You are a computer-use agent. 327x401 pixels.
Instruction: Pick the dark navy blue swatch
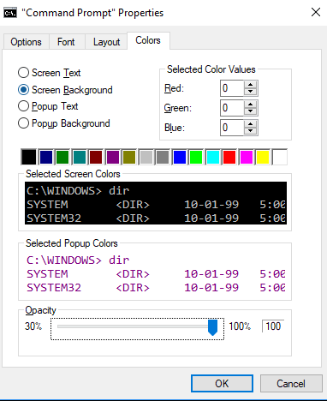pyautogui.click(x=46, y=157)
